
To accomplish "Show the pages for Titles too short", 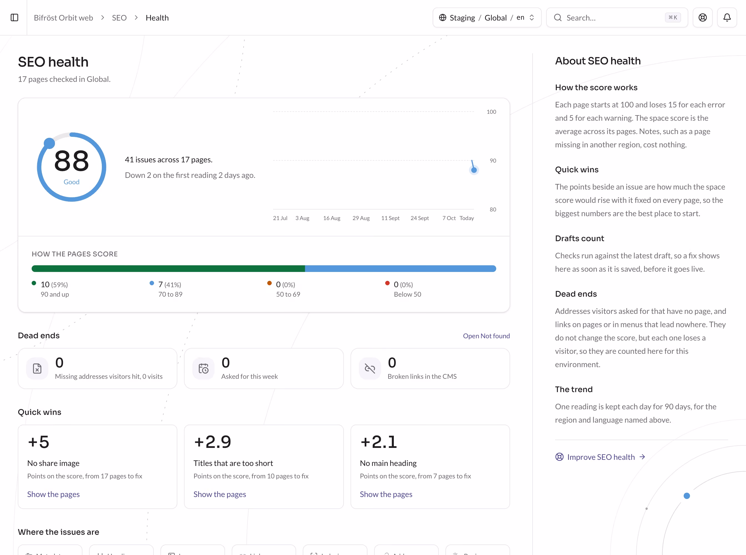I will 220,494.
